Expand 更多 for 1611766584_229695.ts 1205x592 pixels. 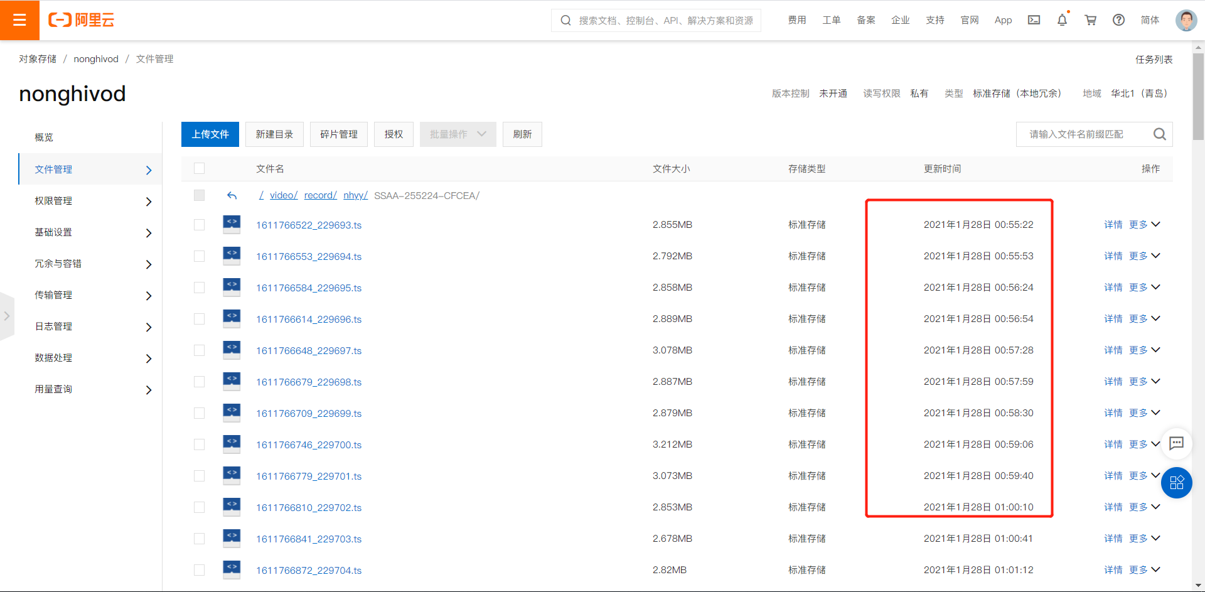tap(1145, 288)
